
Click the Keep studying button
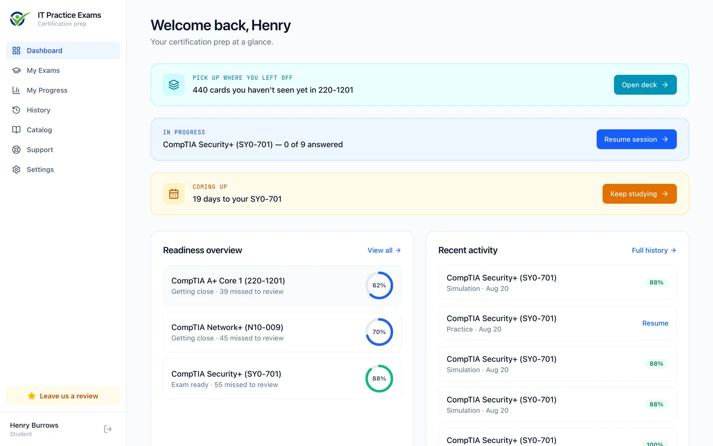pyautogui.click(x=639, y=194)
